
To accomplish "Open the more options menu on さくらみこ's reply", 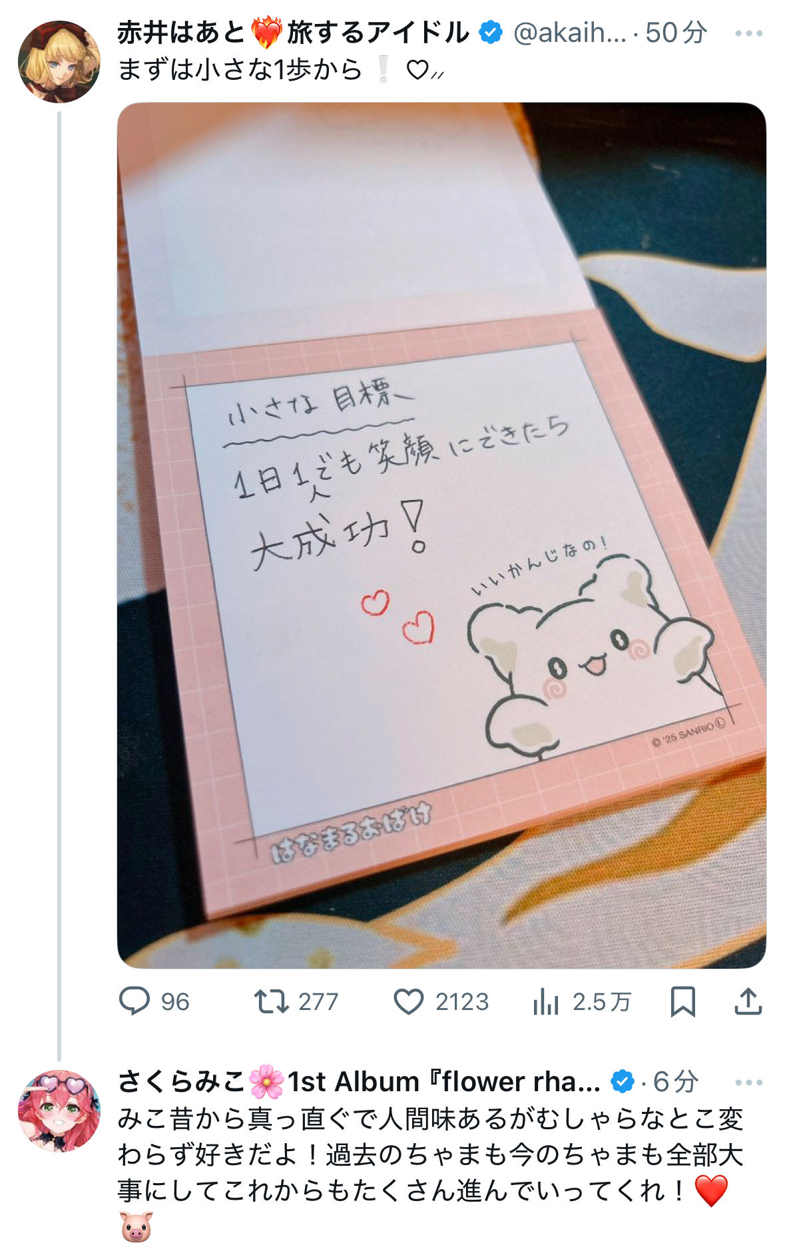I will tap(748, 1083).
